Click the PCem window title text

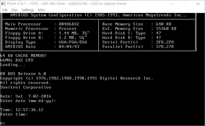pyautogui.click(x=67, y=4)
